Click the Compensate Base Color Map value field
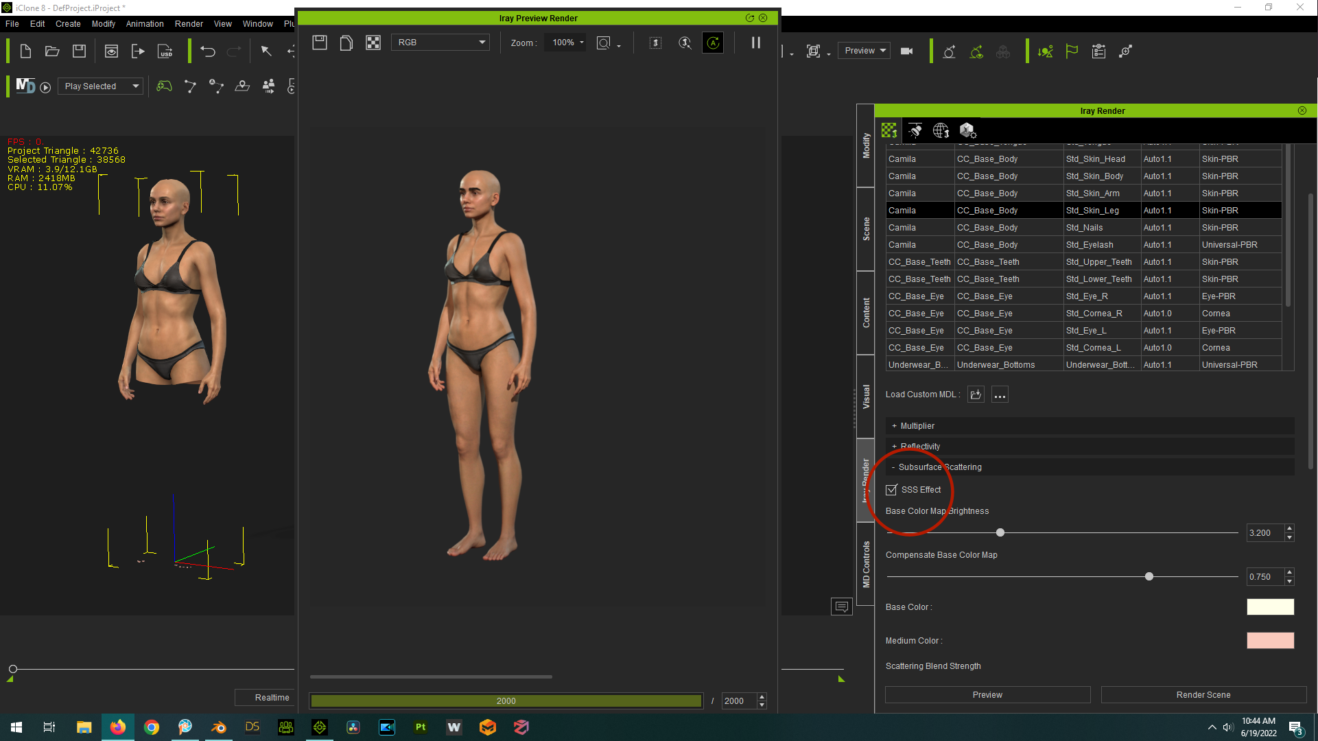This screenshot has height=741, width=1318. pyautogui.click(x=1265, y=577)
